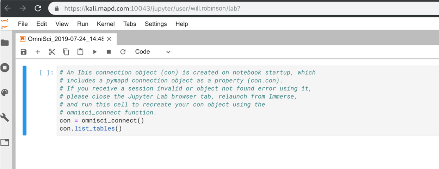The height and width of the screenshot is (169, 439).
Task: Interrupt the kernel with the stop icon
Action: point(109,52)
